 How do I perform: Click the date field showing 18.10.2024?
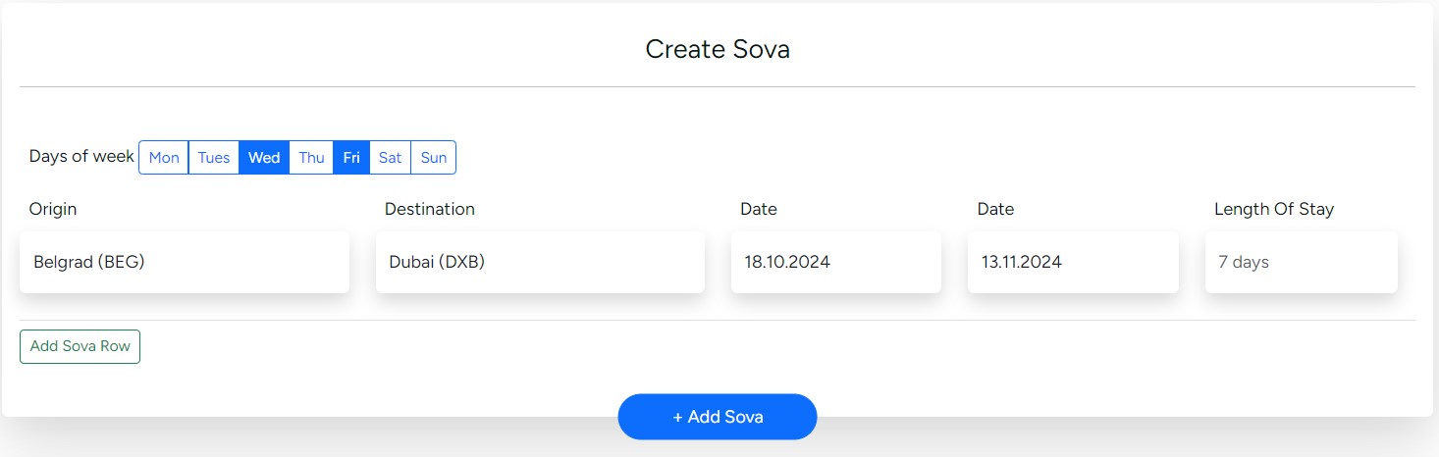835,262
